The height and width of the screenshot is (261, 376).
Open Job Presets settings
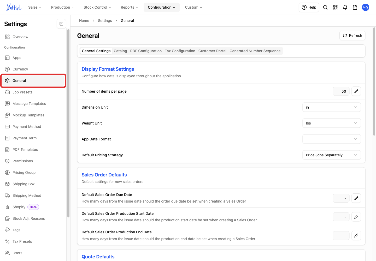(x=33, y=92)
